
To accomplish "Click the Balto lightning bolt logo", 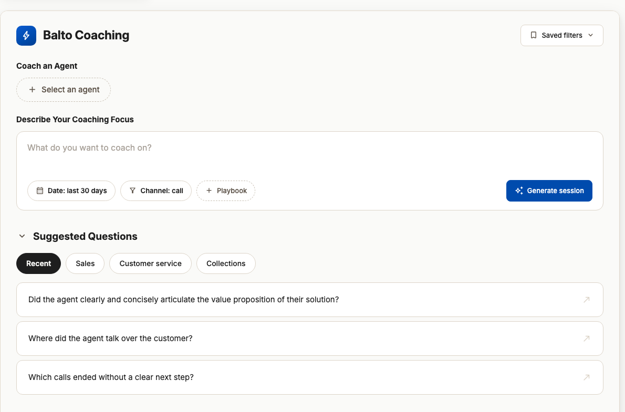I will (26, 36).
